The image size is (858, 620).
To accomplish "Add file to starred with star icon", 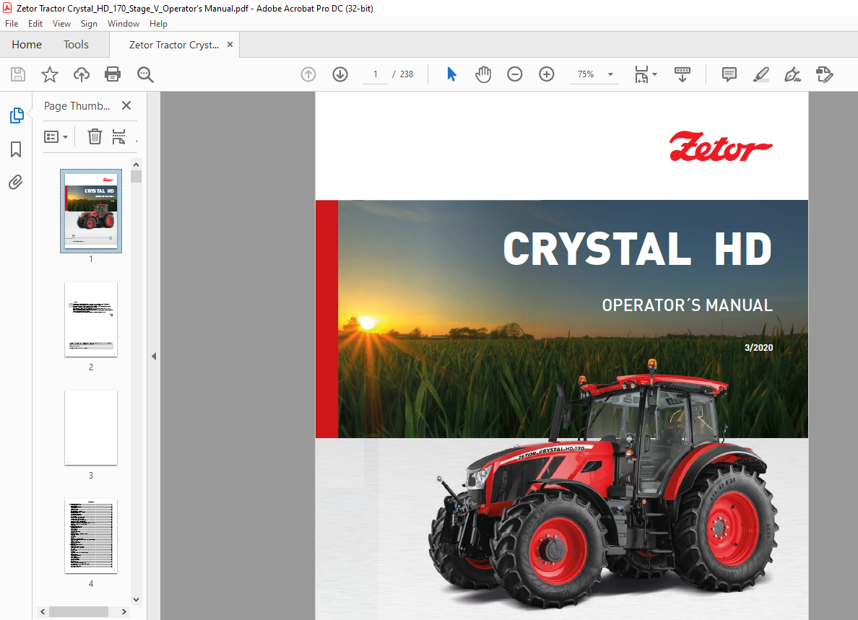I will point(50,74).
